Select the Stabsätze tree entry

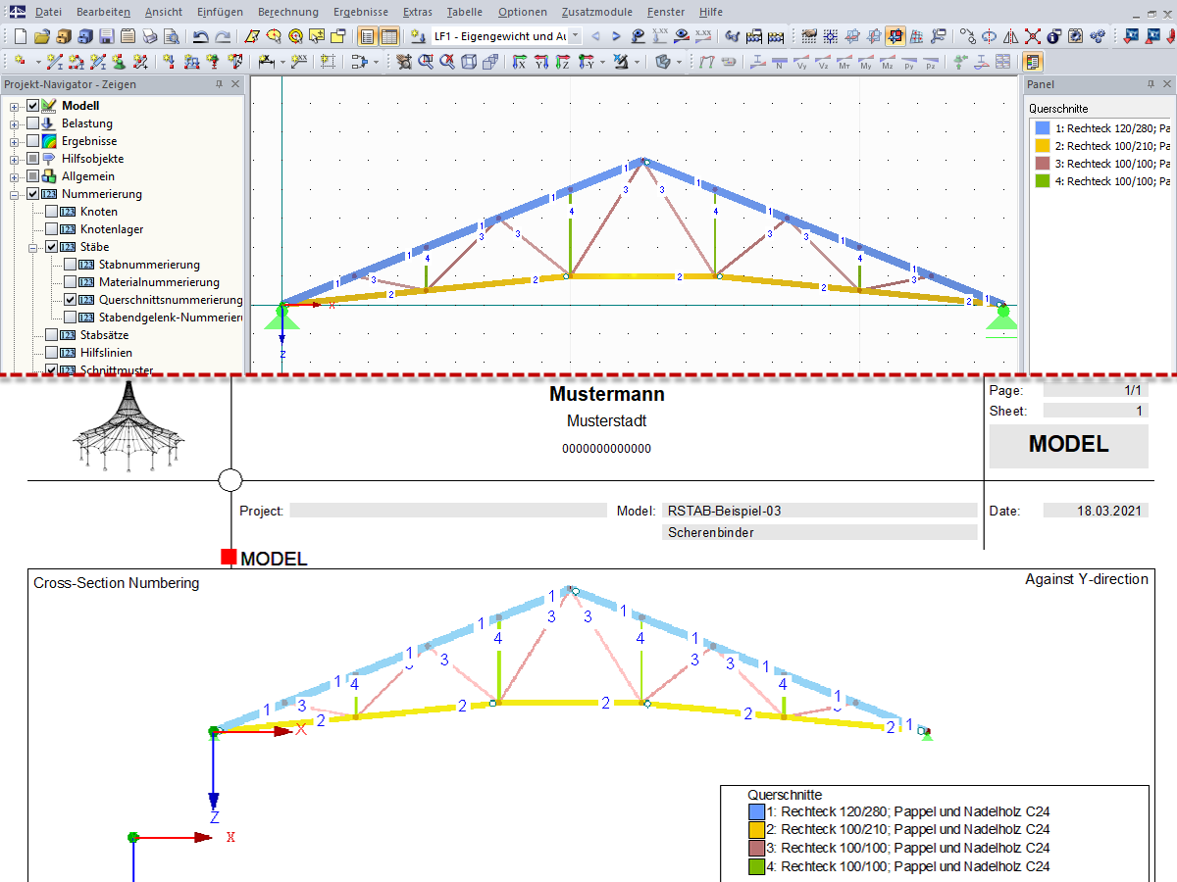coord(104,335)
